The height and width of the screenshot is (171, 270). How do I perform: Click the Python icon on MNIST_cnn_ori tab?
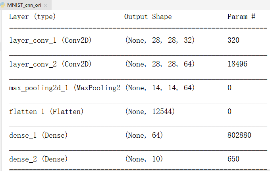coord(4,5)
